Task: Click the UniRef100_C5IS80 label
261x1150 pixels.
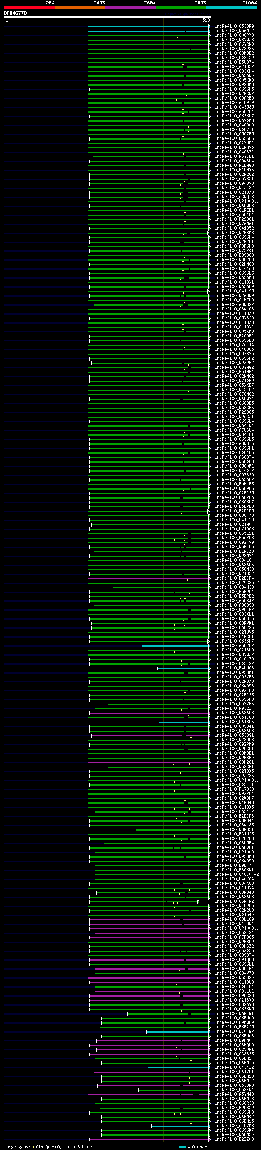Action: pos(234,718)
